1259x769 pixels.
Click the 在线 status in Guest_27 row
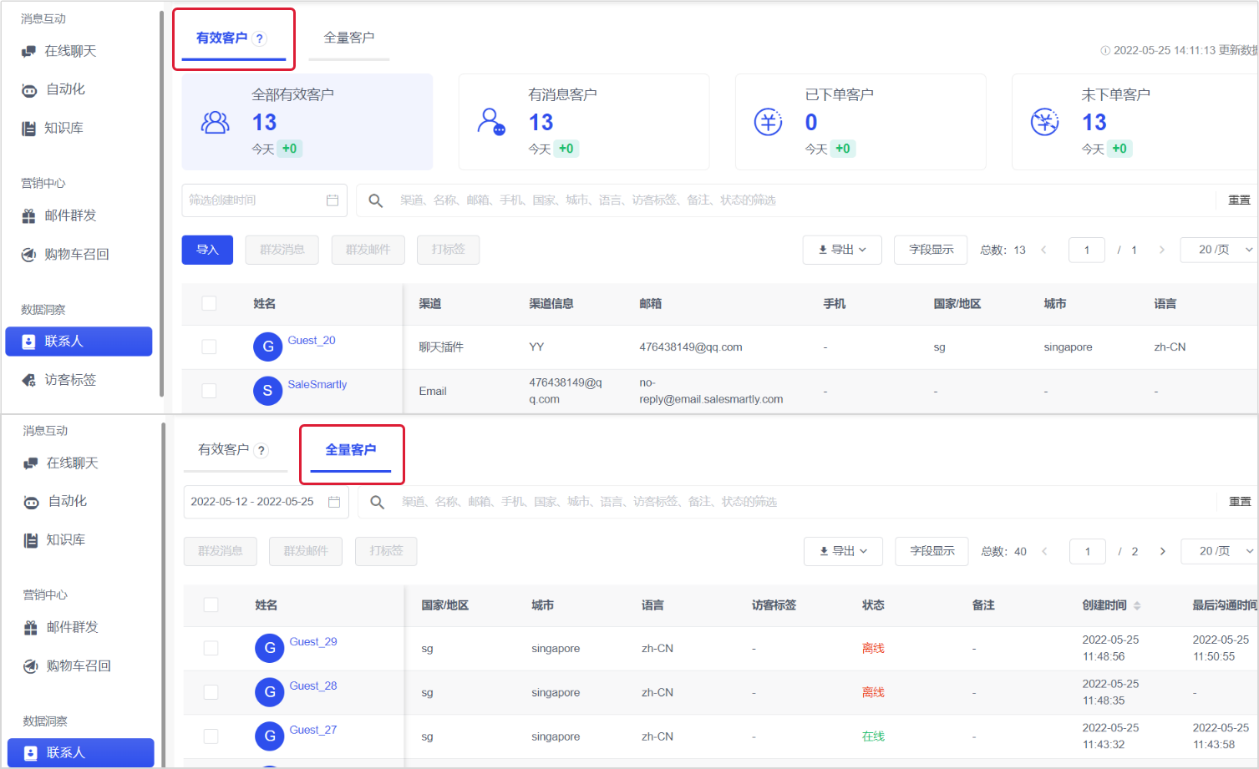(874, 736)
